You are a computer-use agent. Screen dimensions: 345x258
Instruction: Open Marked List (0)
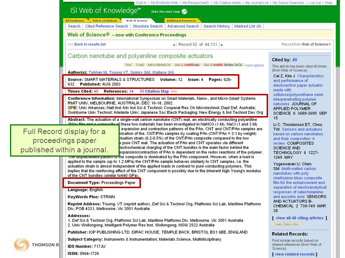(x=248, y=26)
